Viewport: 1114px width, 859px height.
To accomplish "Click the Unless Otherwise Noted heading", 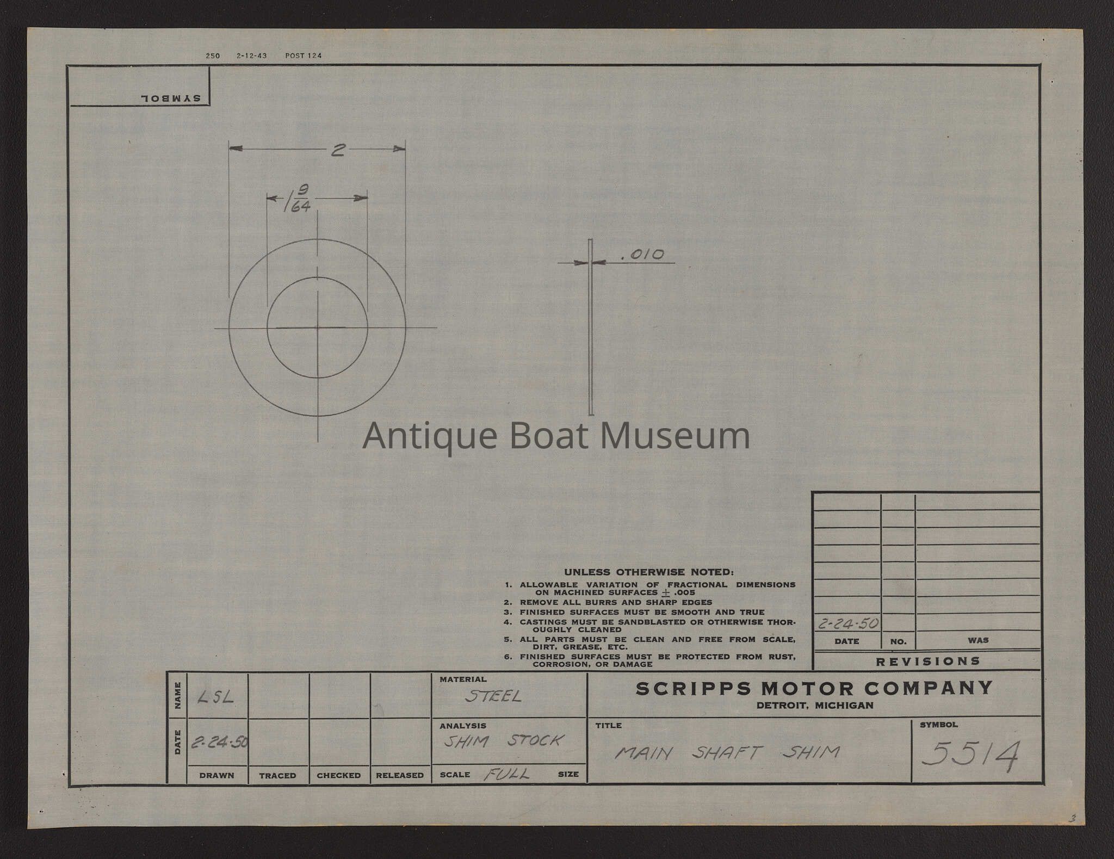I will point(648,572).
